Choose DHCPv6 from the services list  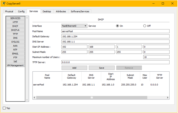point(15,30)
